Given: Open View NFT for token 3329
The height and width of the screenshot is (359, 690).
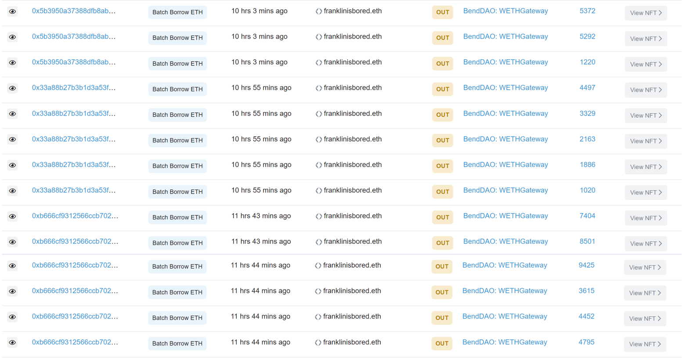Looking at the screenshot, I should tap(646, 116).
